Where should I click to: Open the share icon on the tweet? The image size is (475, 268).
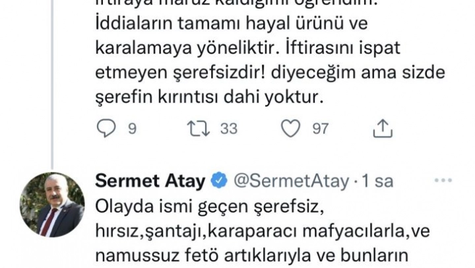(383, 129)
